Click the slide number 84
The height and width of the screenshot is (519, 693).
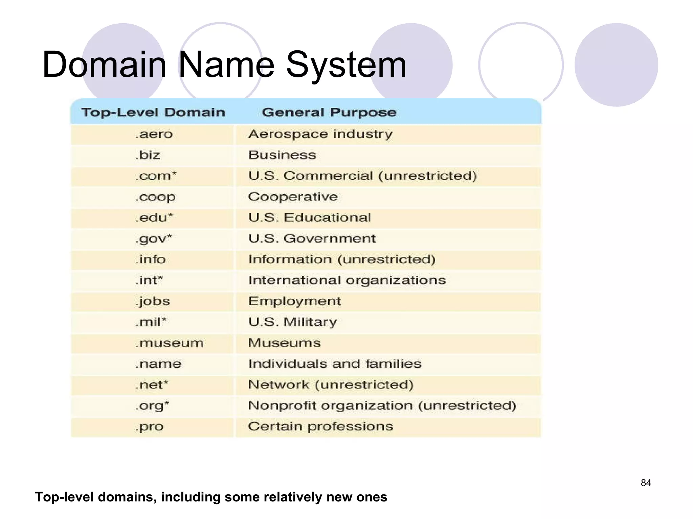point(646,483)
